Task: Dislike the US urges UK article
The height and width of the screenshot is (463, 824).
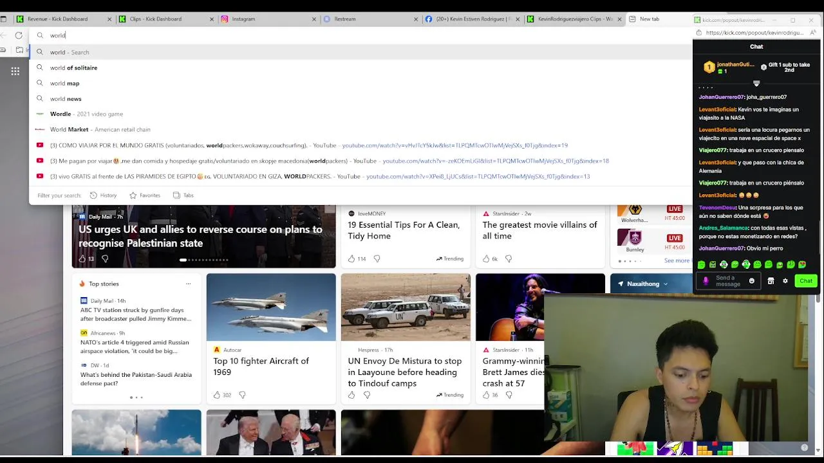Action: pyautogui.click(x=105, y=259)
